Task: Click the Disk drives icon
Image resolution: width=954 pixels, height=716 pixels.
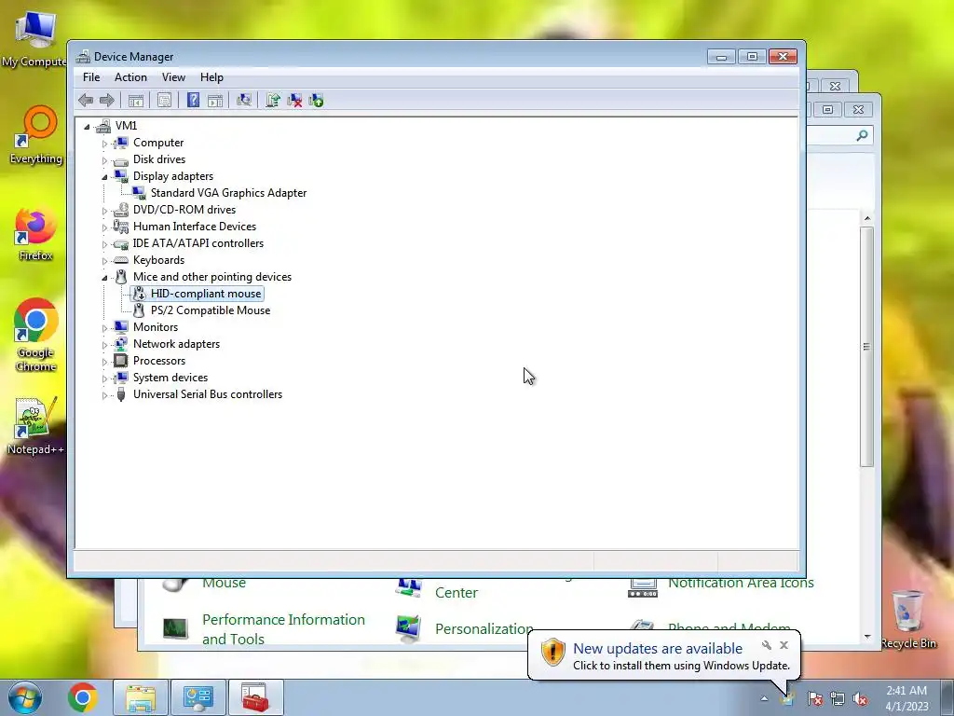Action: click(121, 160)
